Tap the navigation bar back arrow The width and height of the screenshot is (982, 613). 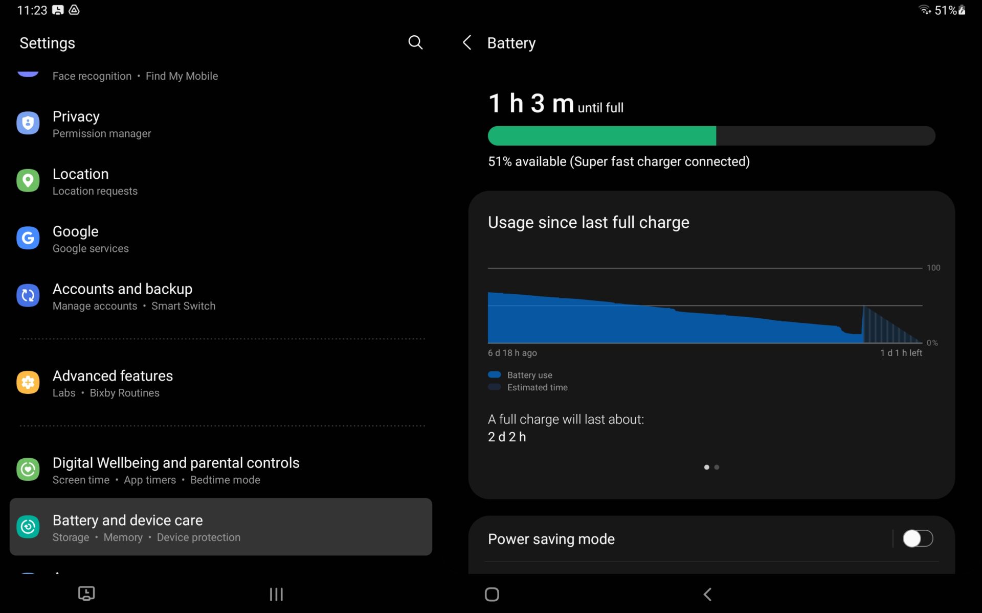click(x=708, y=594)
